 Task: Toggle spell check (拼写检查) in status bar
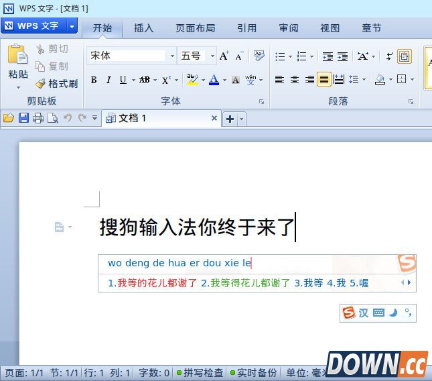tap(200, 372)
